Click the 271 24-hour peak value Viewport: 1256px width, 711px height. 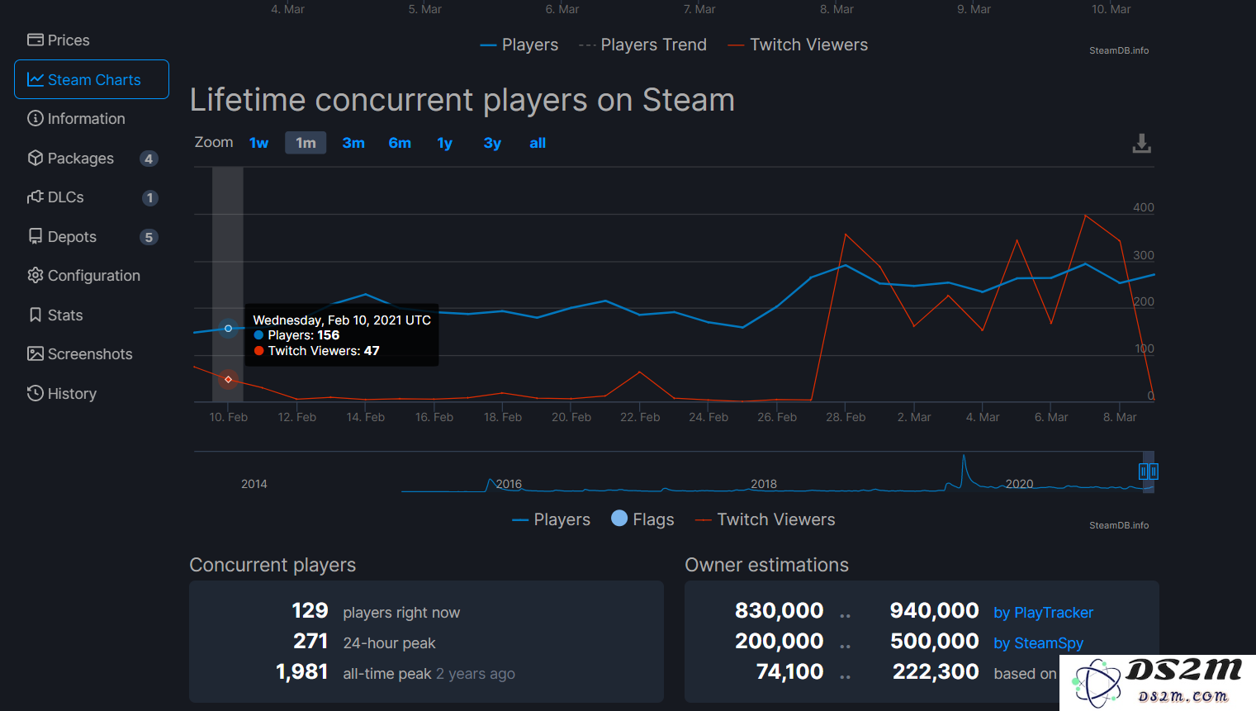310,642
